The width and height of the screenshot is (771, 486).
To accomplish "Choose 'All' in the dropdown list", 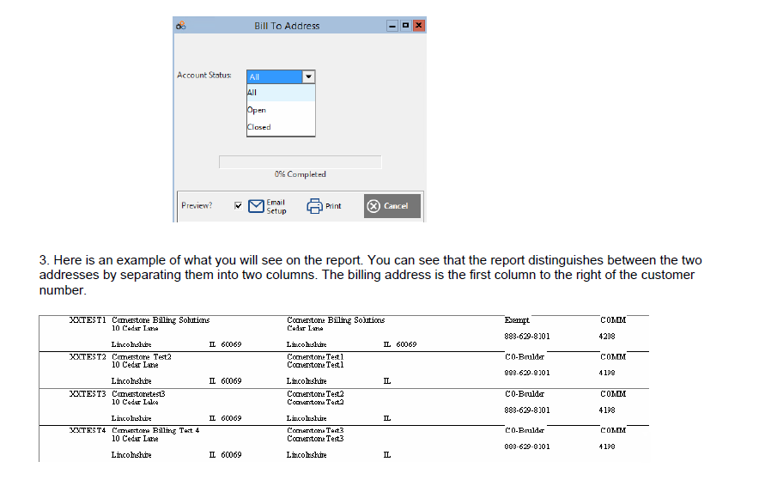I will (x=281, y=93).
